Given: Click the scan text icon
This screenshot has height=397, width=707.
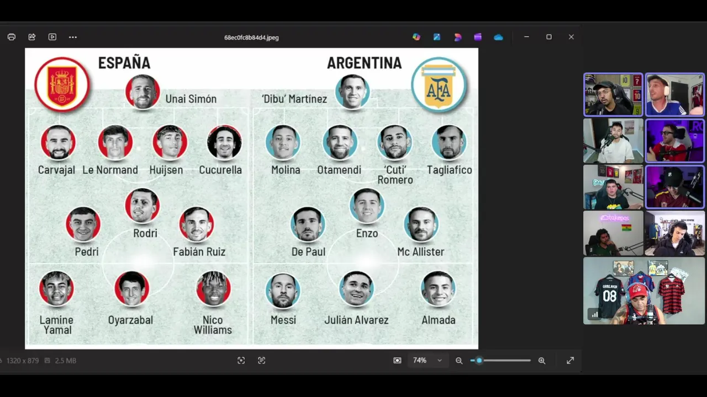Looking at the screenshot, I should tap(261, 360).
